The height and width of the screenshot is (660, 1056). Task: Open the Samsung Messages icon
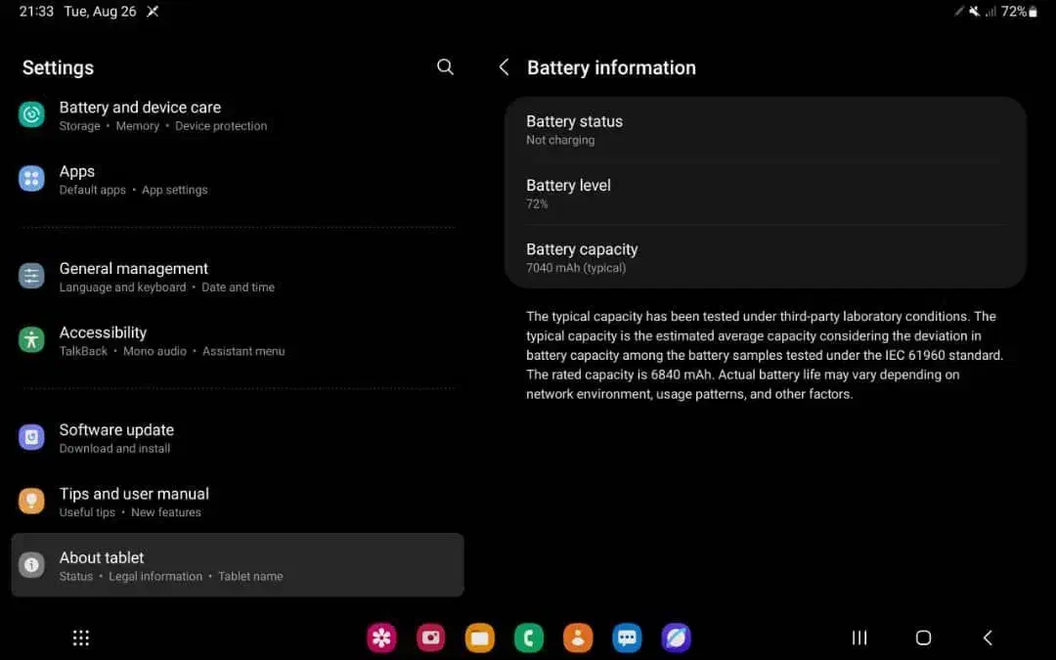click(x=627, y=638)
